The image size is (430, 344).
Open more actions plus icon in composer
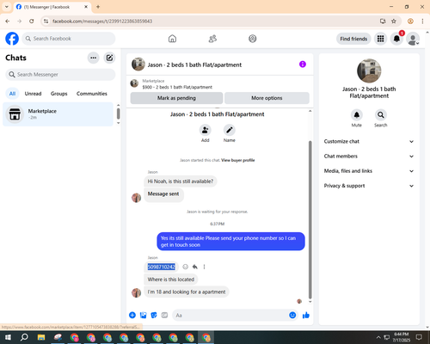coord(132,316)
